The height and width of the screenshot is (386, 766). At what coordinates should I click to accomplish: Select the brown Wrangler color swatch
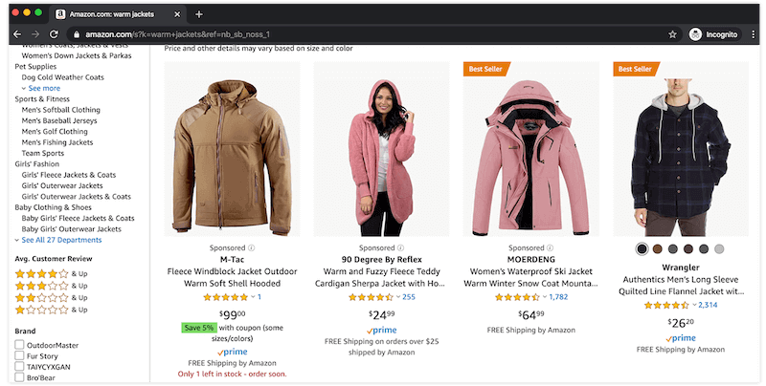point(658,249)
